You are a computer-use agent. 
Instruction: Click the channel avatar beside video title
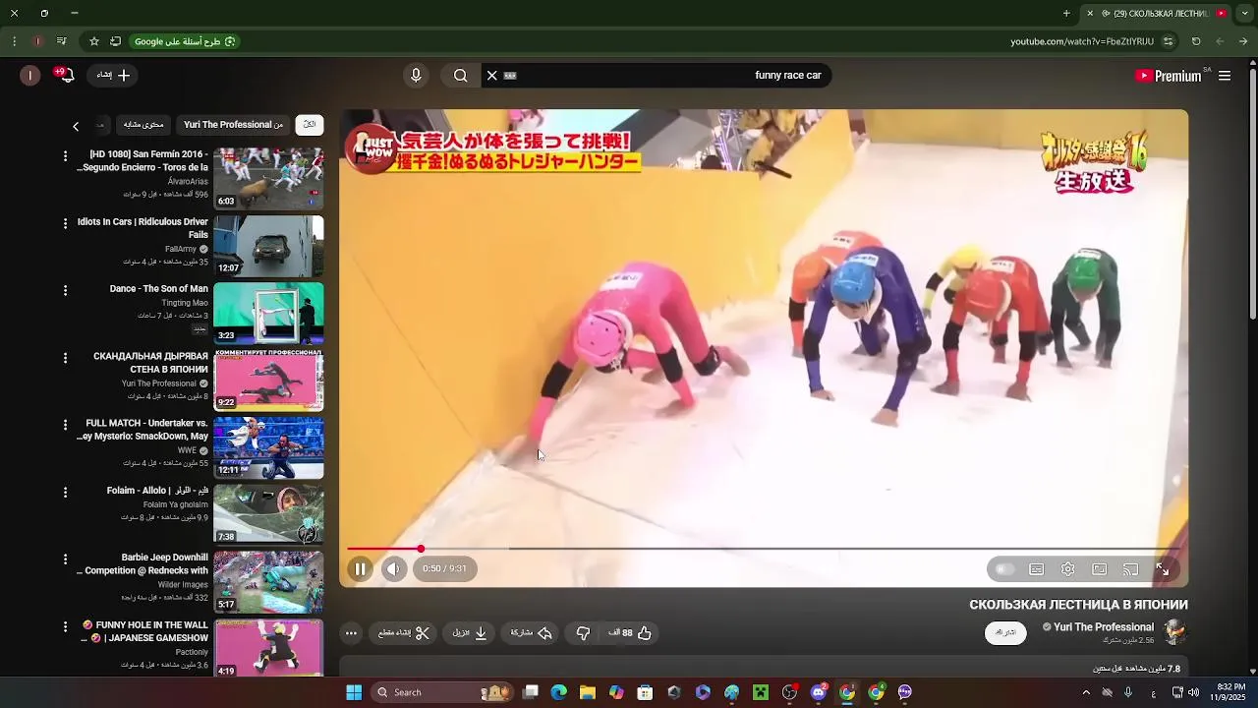pos(1174,632)
